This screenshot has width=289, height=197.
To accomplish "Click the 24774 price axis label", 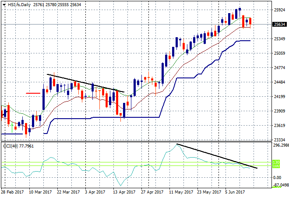I will [x=280, y=67].
